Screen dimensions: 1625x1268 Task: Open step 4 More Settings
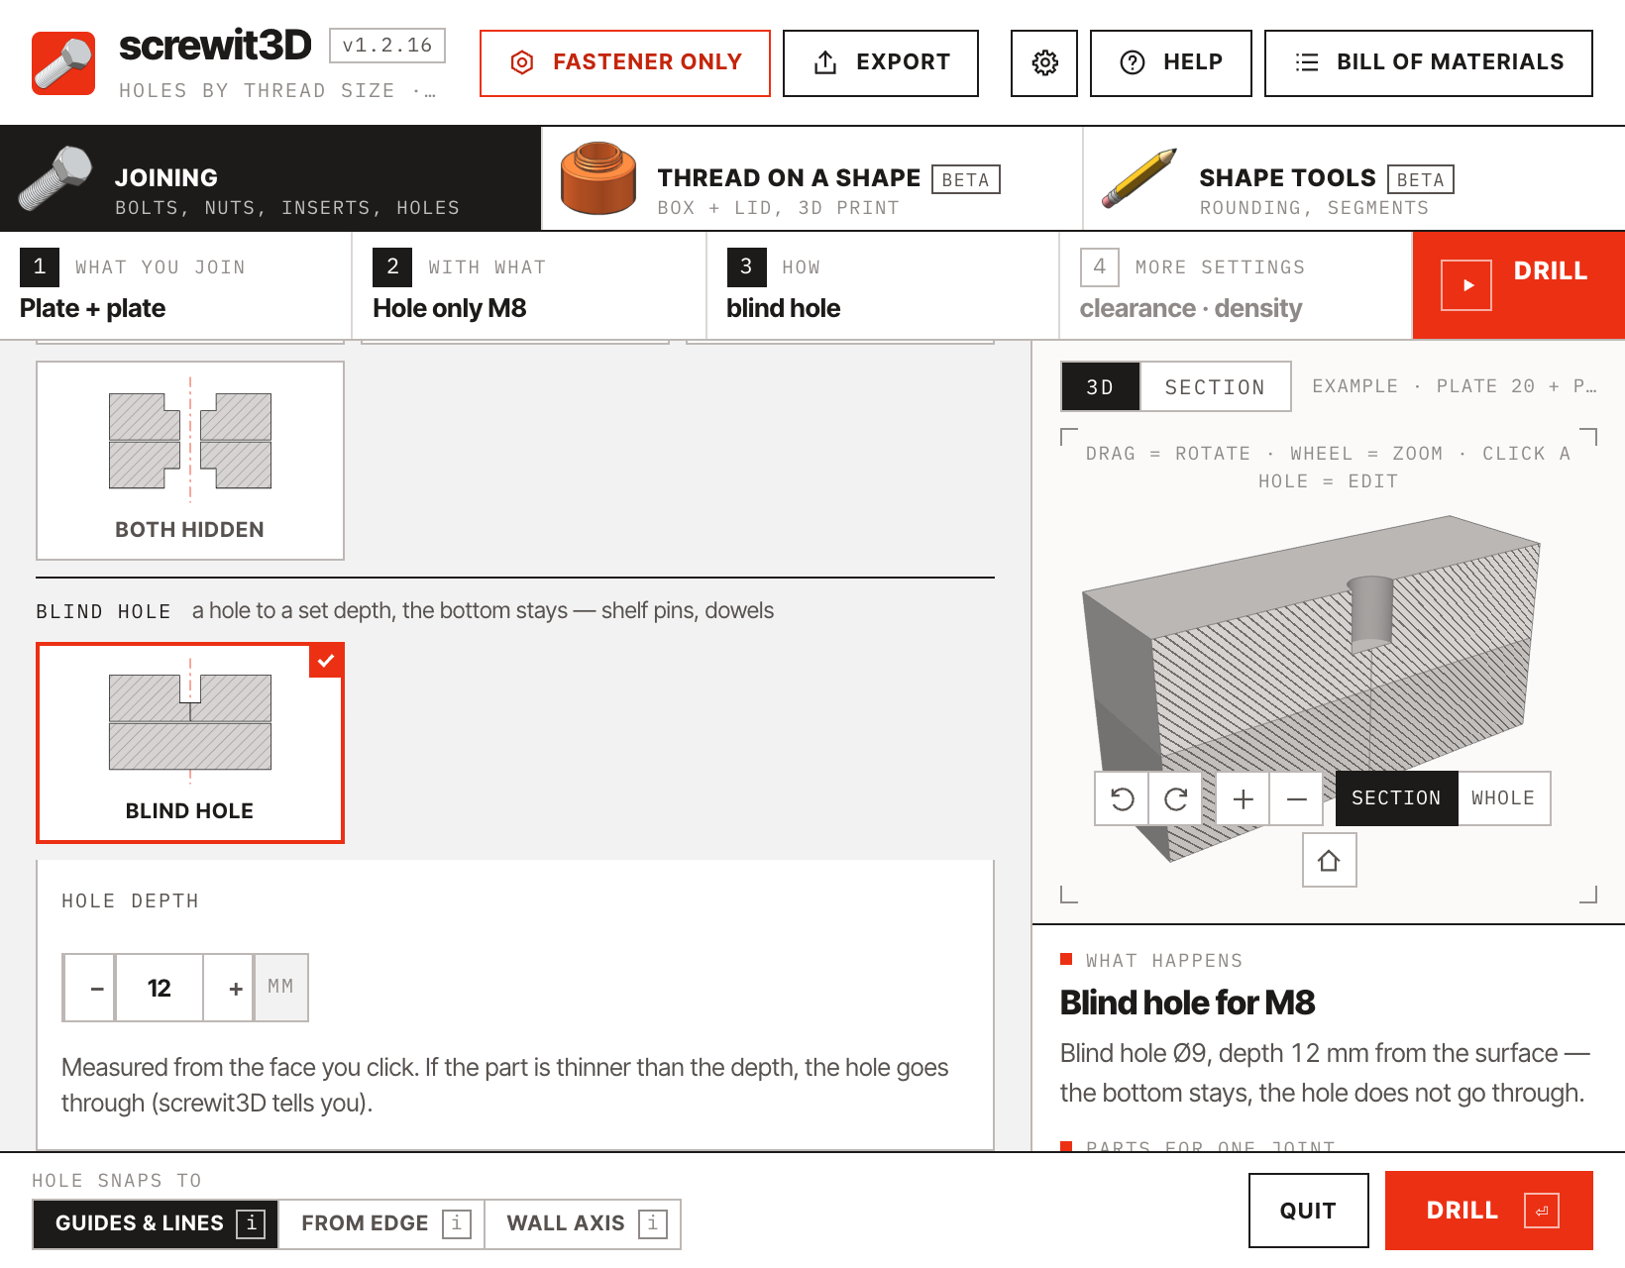(x=1236, y=285)
